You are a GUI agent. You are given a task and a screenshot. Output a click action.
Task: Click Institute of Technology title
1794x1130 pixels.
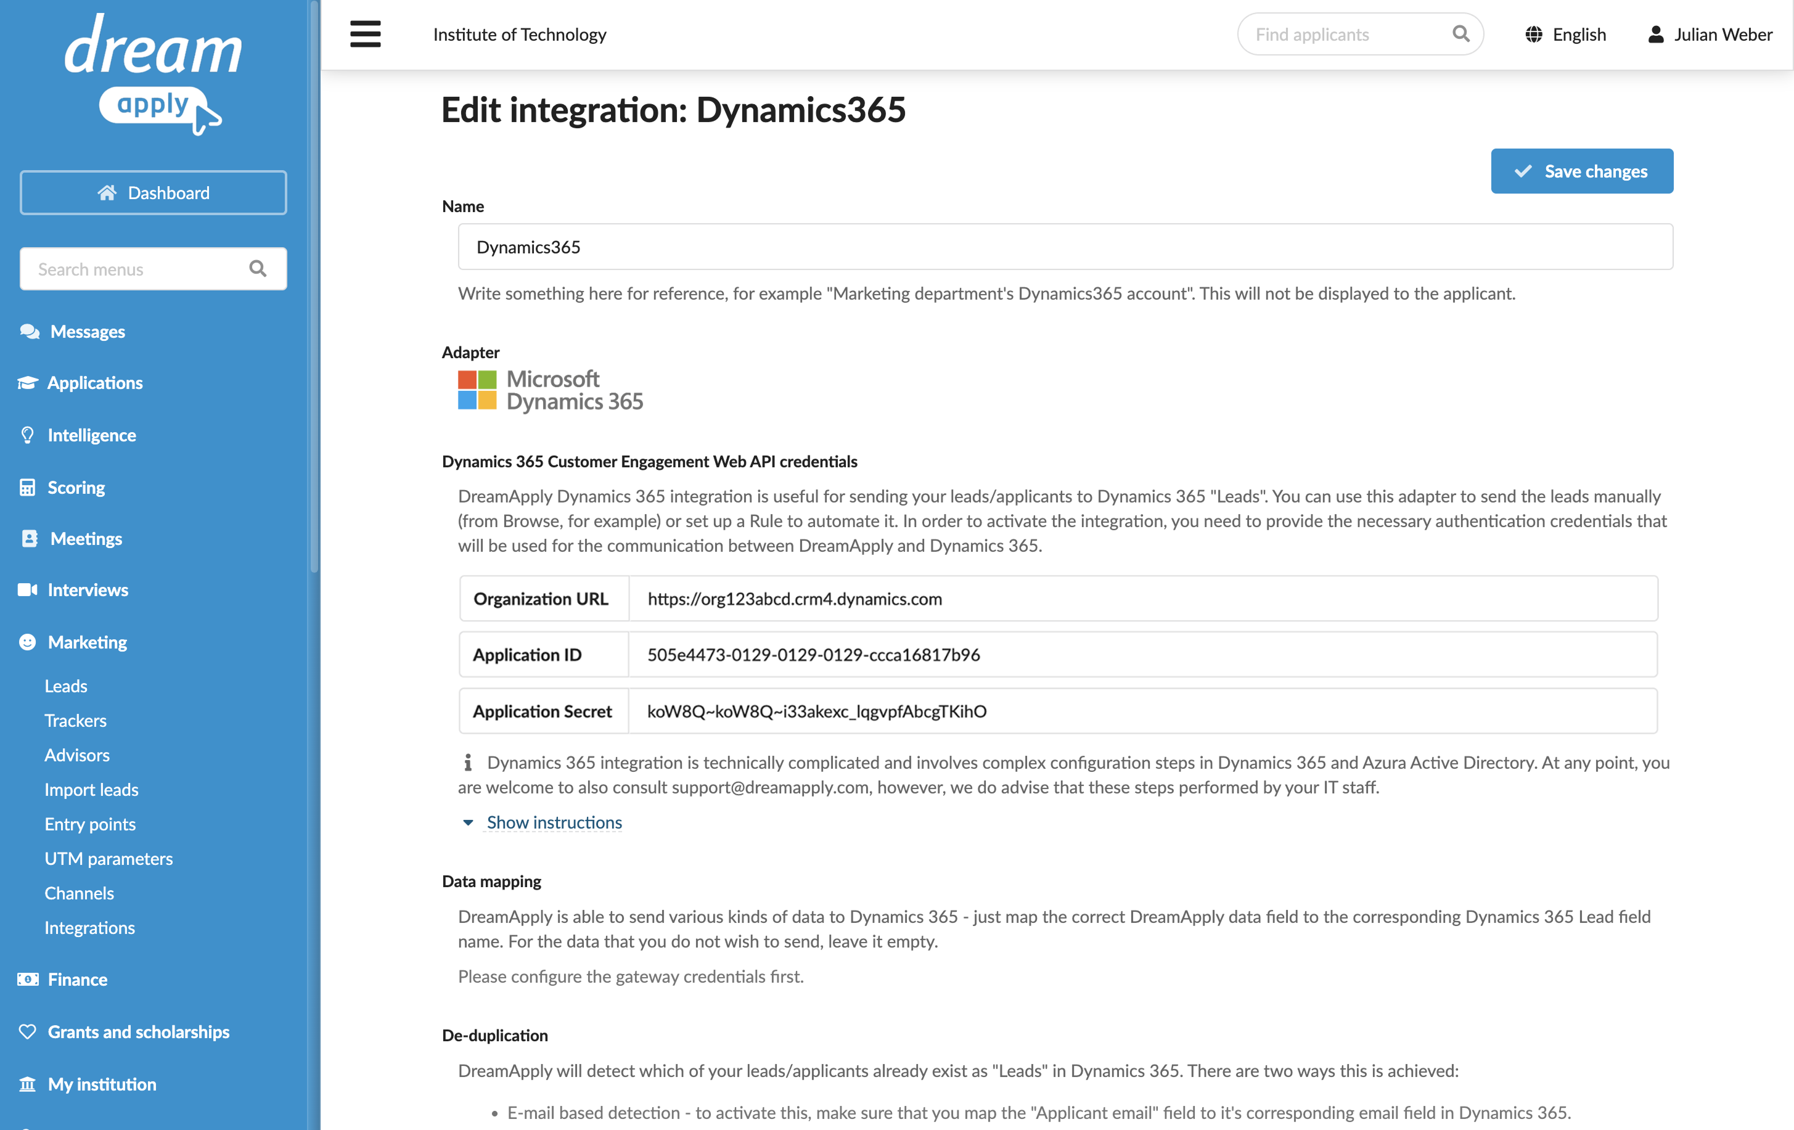pos(520,35)
